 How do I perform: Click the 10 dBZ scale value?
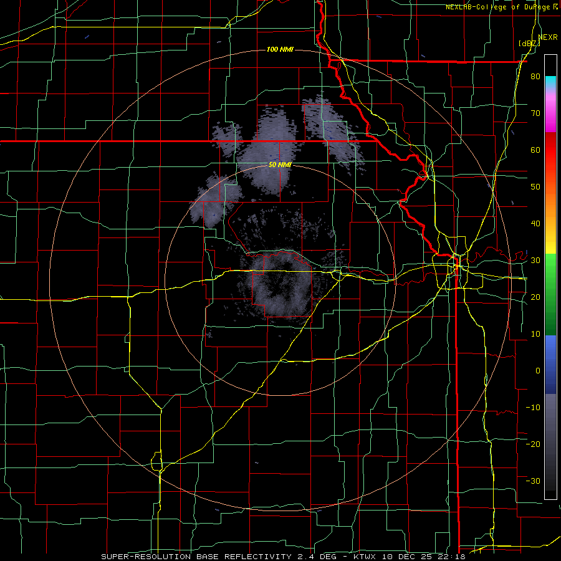tap(535, 334)
